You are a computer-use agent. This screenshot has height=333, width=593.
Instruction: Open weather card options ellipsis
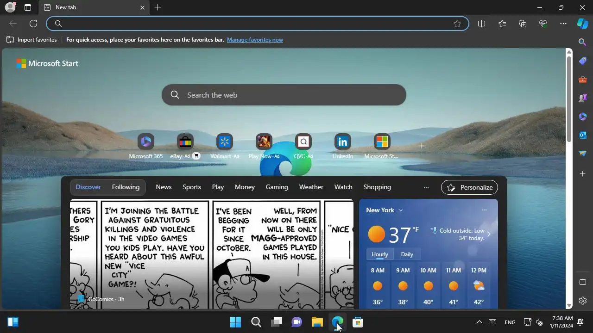[484, 210]
